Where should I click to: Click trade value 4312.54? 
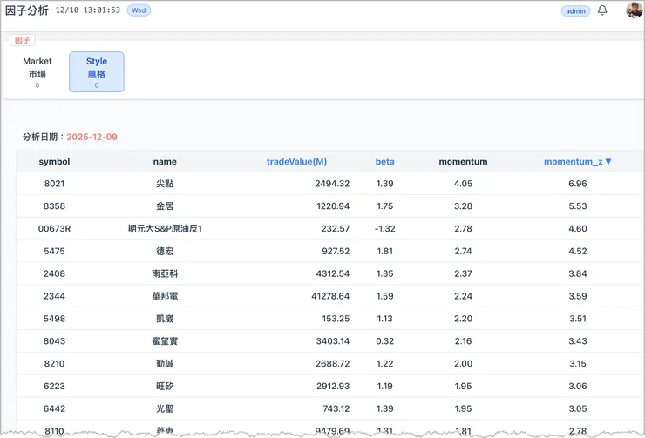tap(333, 273)
